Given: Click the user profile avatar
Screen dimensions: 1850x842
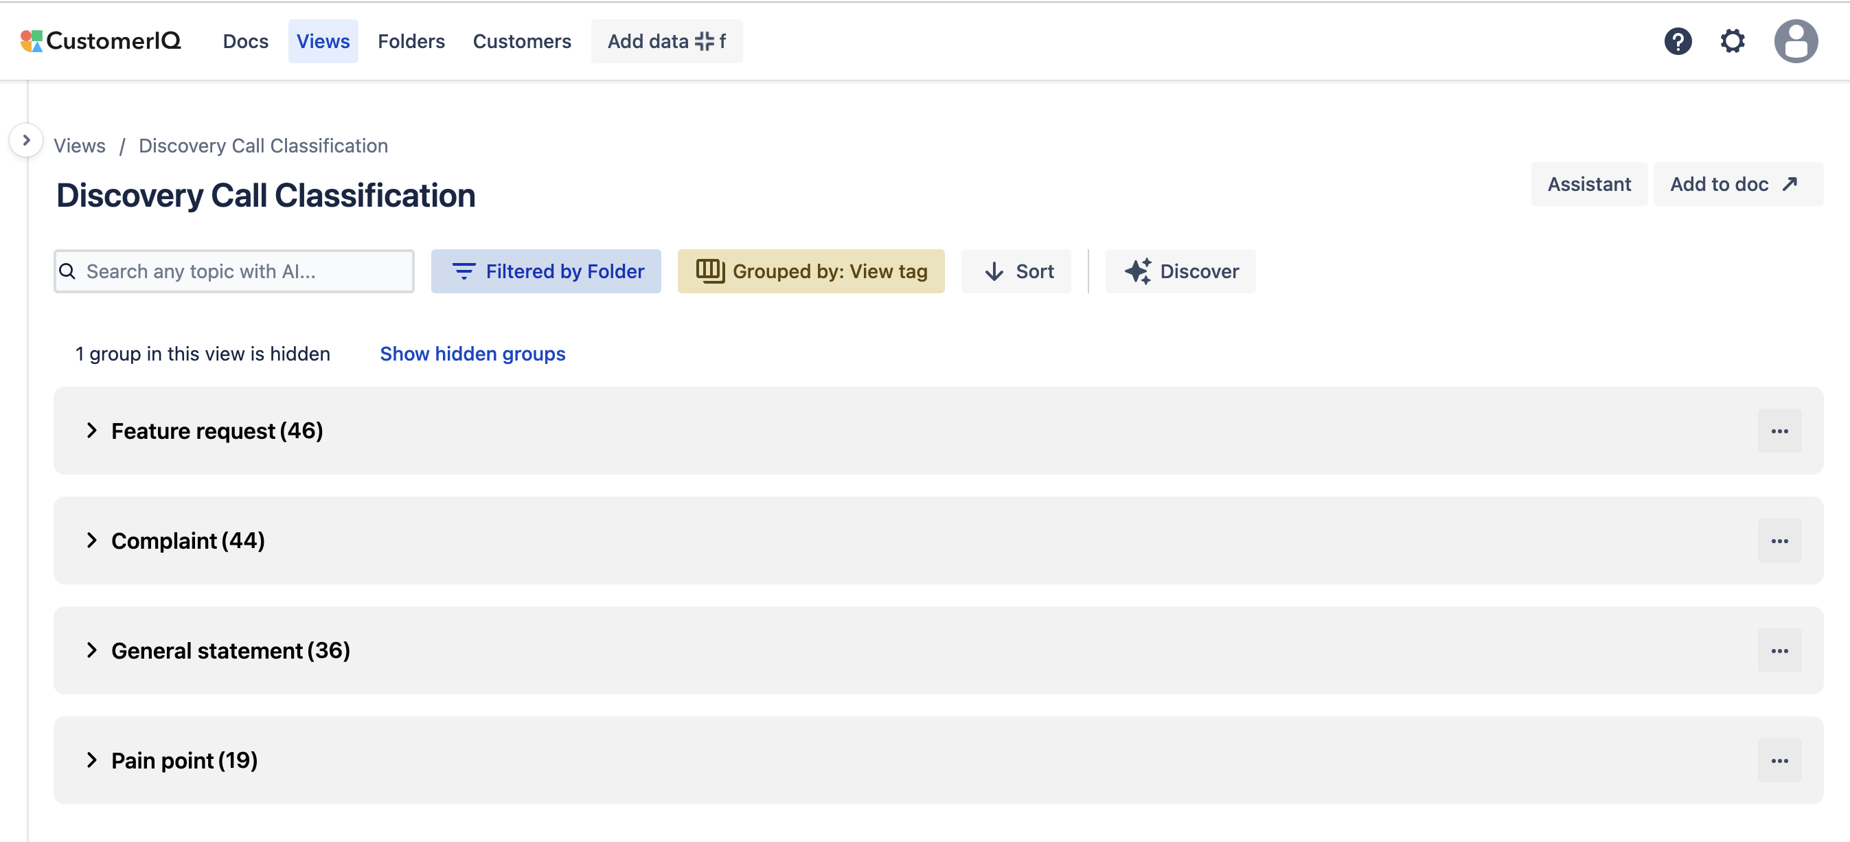Looking at the screenshot, I should click(x=1796, y=41).
